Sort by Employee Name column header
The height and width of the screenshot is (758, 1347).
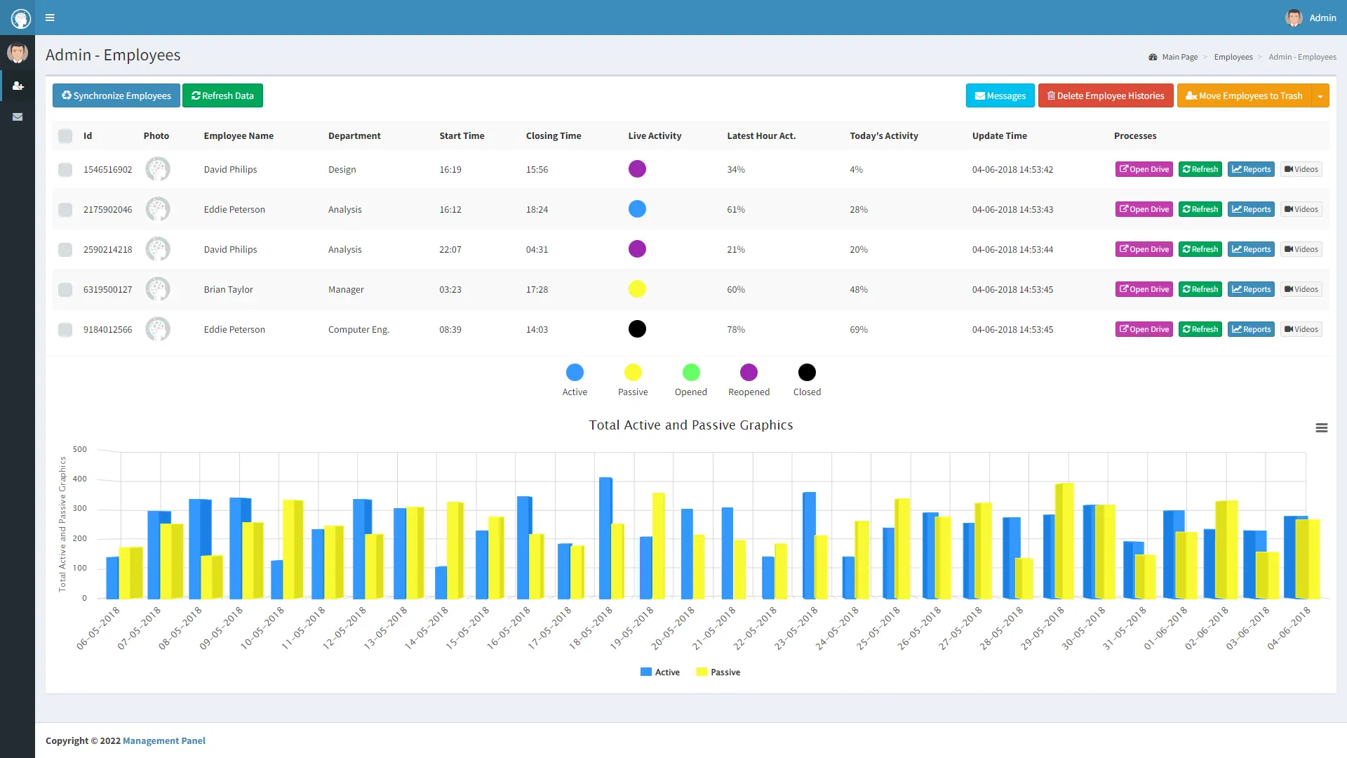point(239,136)
